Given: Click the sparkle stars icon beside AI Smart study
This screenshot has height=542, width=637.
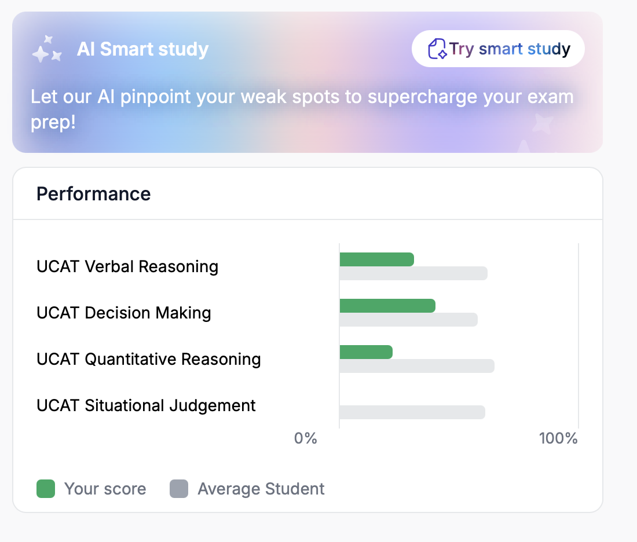Looking at the screenshot, I should coord(47,49).
